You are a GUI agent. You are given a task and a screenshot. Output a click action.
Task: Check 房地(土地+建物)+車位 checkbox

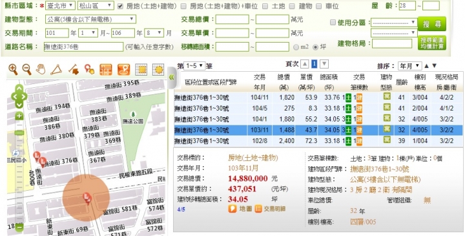coord(184,6)
